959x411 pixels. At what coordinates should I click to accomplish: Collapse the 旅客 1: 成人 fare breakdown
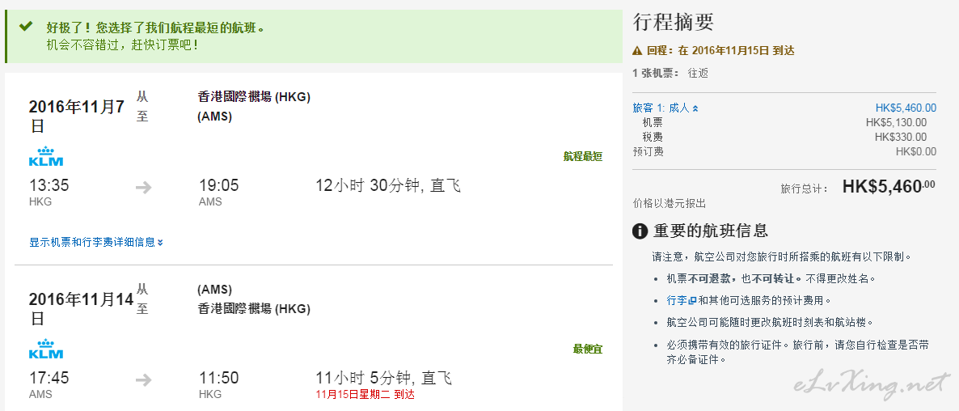coord(665,108)
